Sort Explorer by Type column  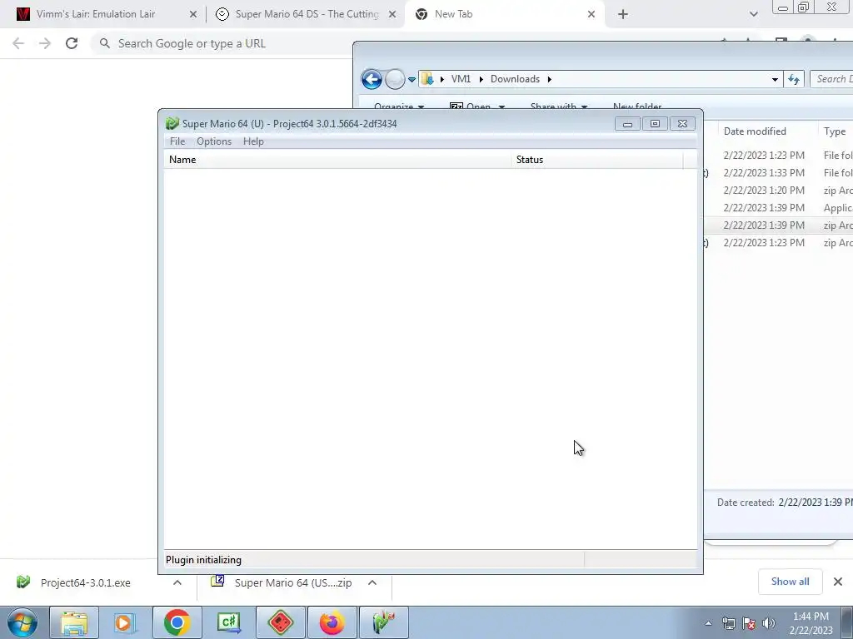click(835, 131)
